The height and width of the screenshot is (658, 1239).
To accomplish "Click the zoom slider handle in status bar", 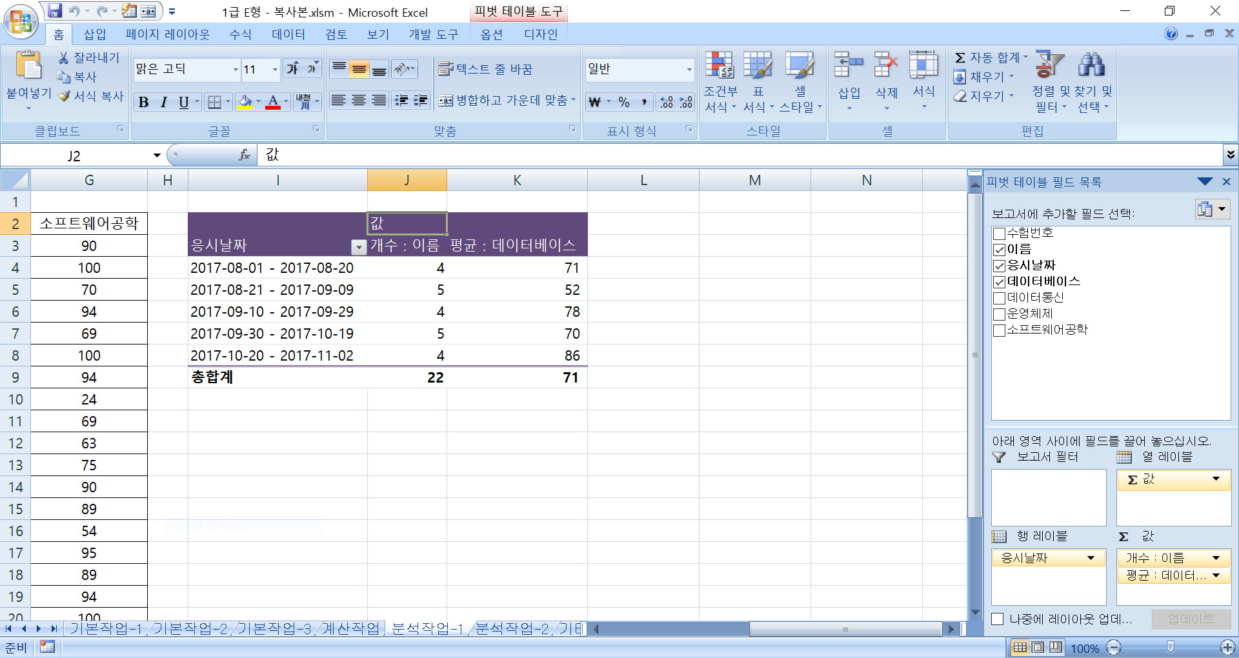I will (1170, 647).
